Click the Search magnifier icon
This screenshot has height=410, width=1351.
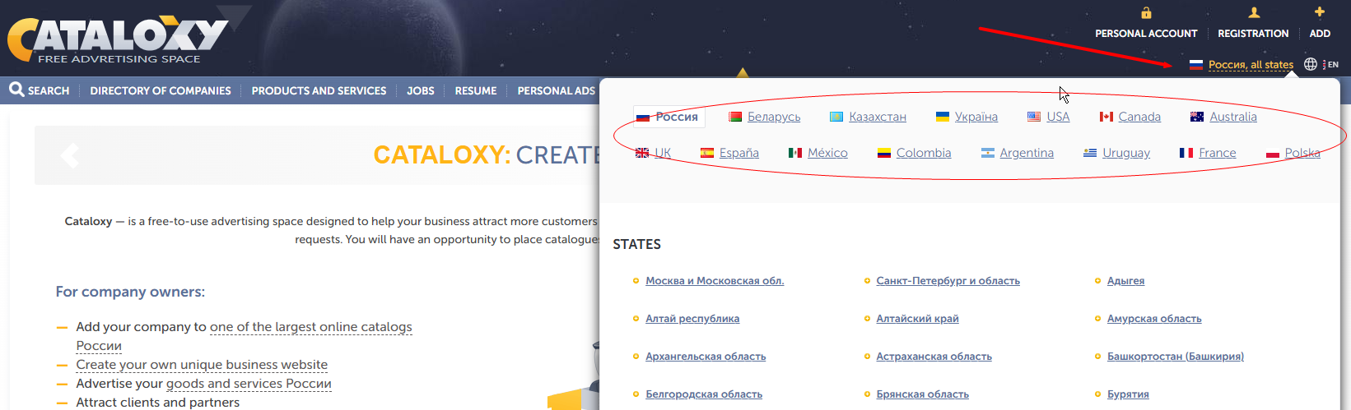[16, 89]
